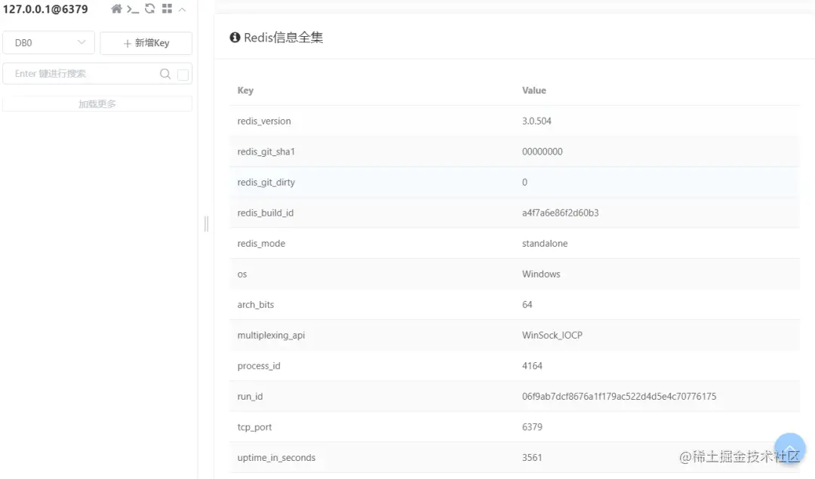The image size is (815, 479).
Task: Click the search magnifier icon
Action: pyautogui.click(x=165, y=74)
